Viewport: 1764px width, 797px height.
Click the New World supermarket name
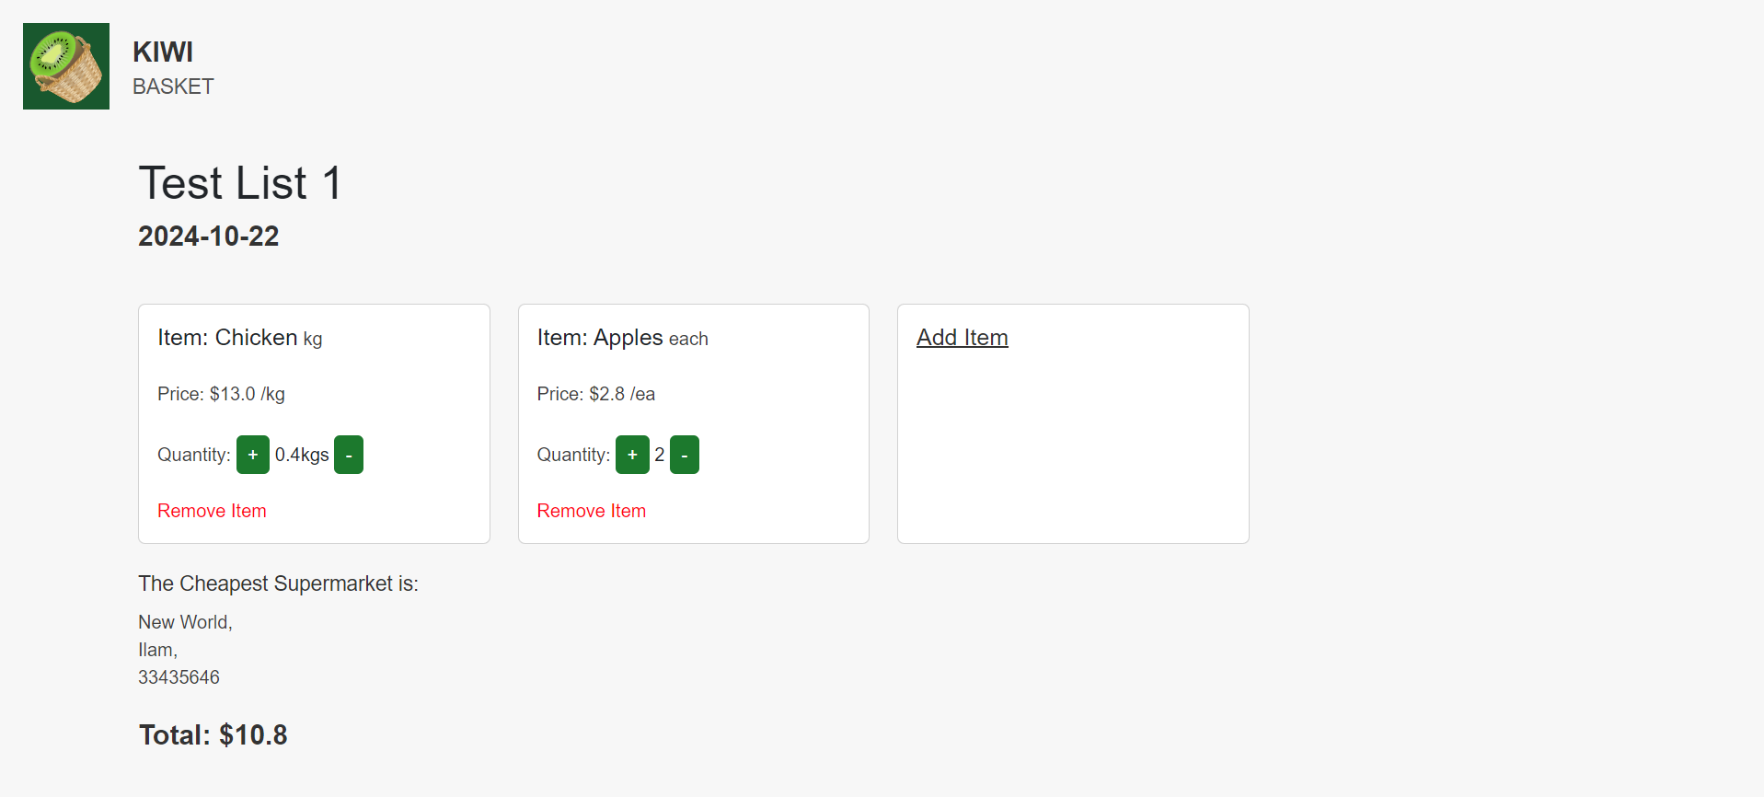pyautogui.click(x=185, y=622)
